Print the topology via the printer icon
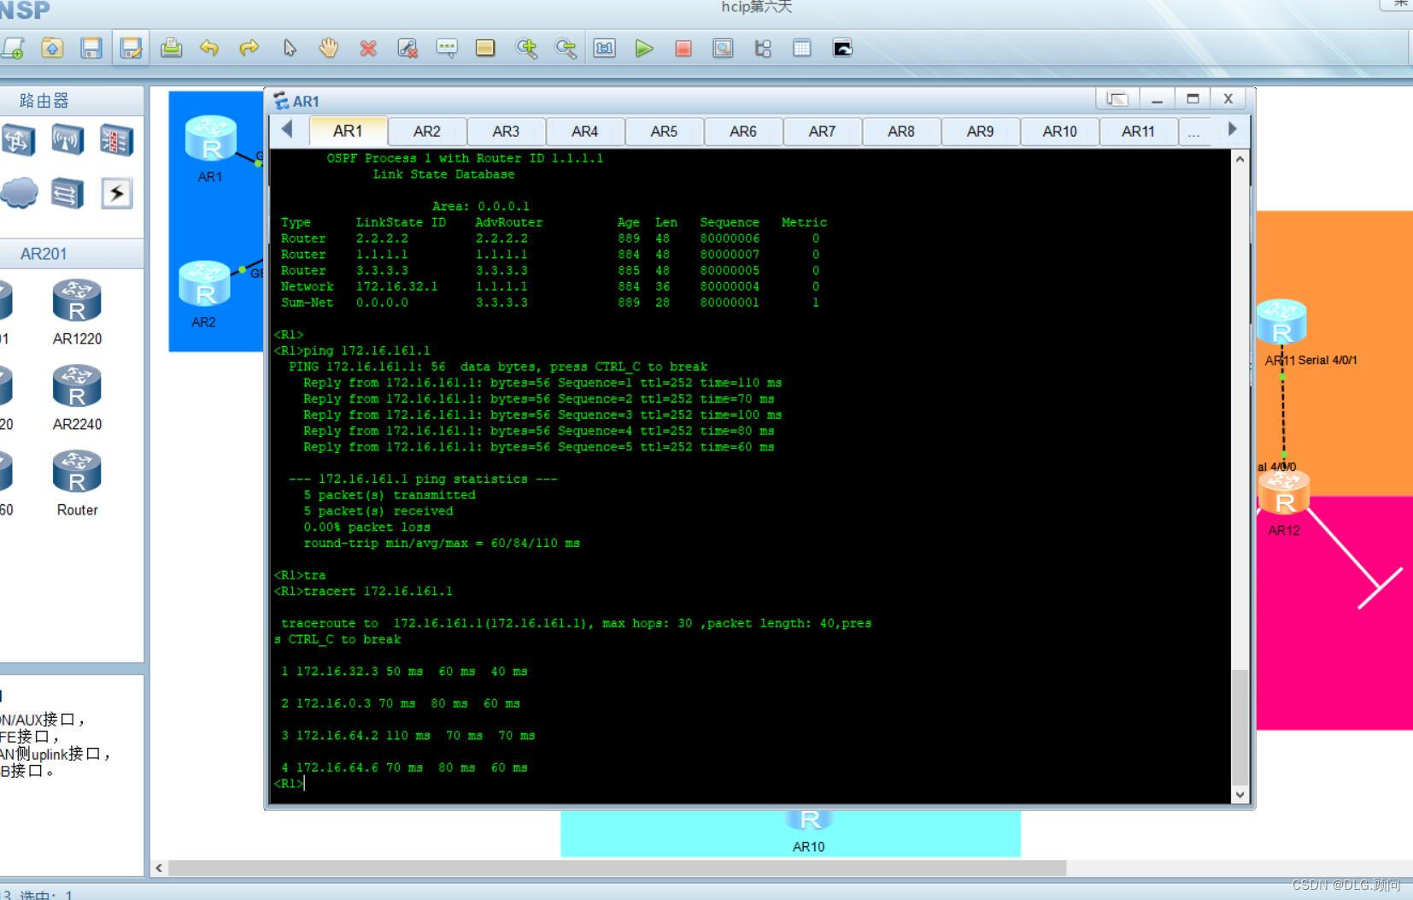Viewport: 1413px width, 900px height. [171, 48]
